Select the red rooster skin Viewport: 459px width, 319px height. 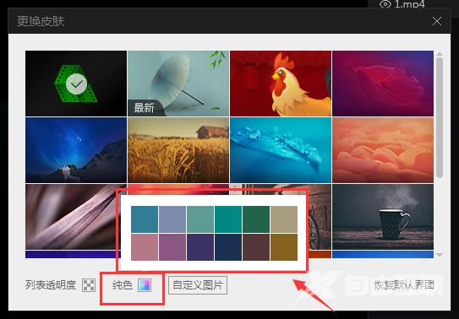pyautogui.click(x=281, y=84)
